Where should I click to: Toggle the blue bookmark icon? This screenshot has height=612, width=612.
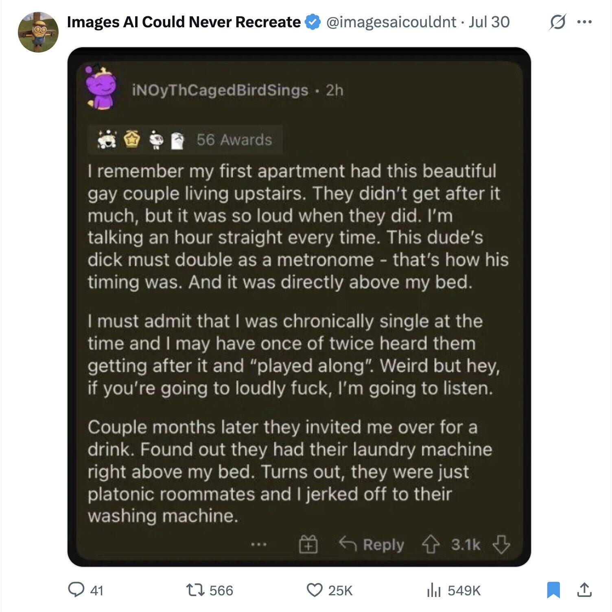pos(553,590)
